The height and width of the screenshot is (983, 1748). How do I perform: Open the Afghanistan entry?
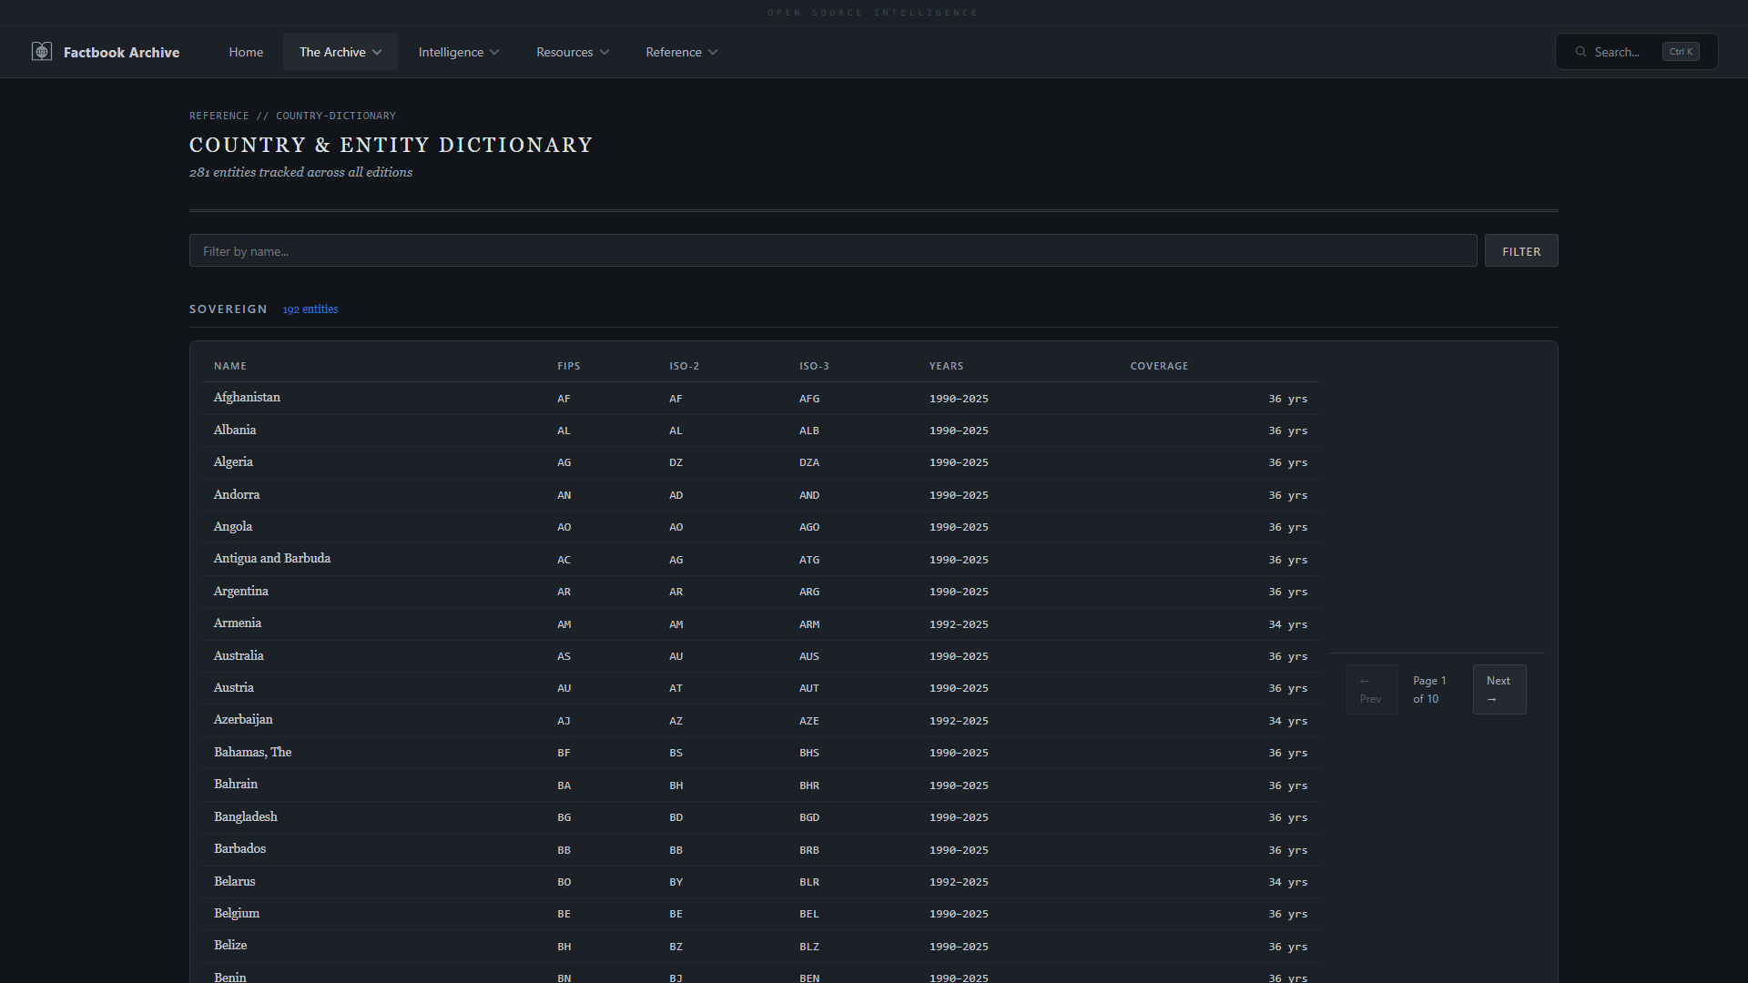(247, 398)
